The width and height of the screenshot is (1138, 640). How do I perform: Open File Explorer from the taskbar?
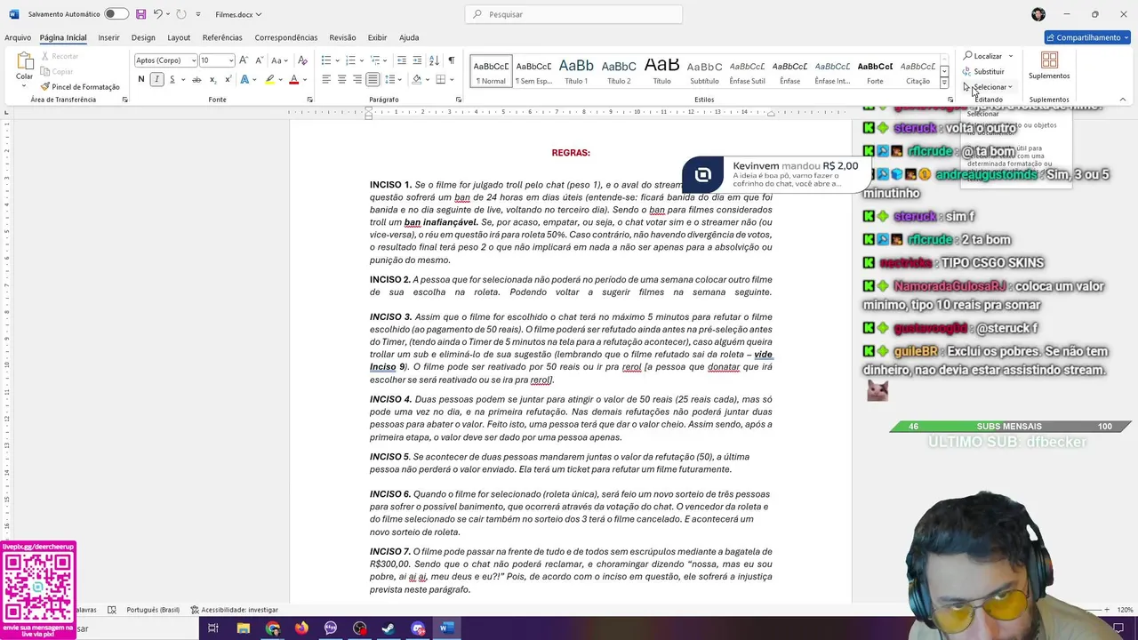[243, 628]
